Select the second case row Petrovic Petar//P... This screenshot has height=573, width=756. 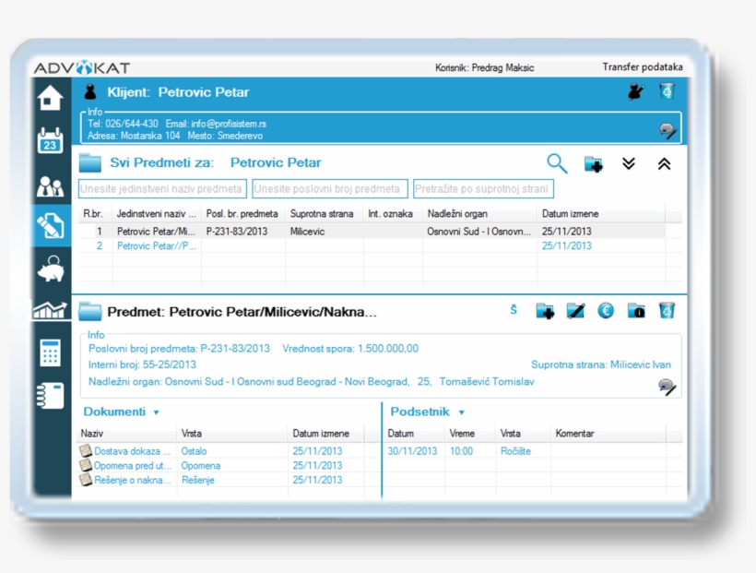click(x=156, y=246)
